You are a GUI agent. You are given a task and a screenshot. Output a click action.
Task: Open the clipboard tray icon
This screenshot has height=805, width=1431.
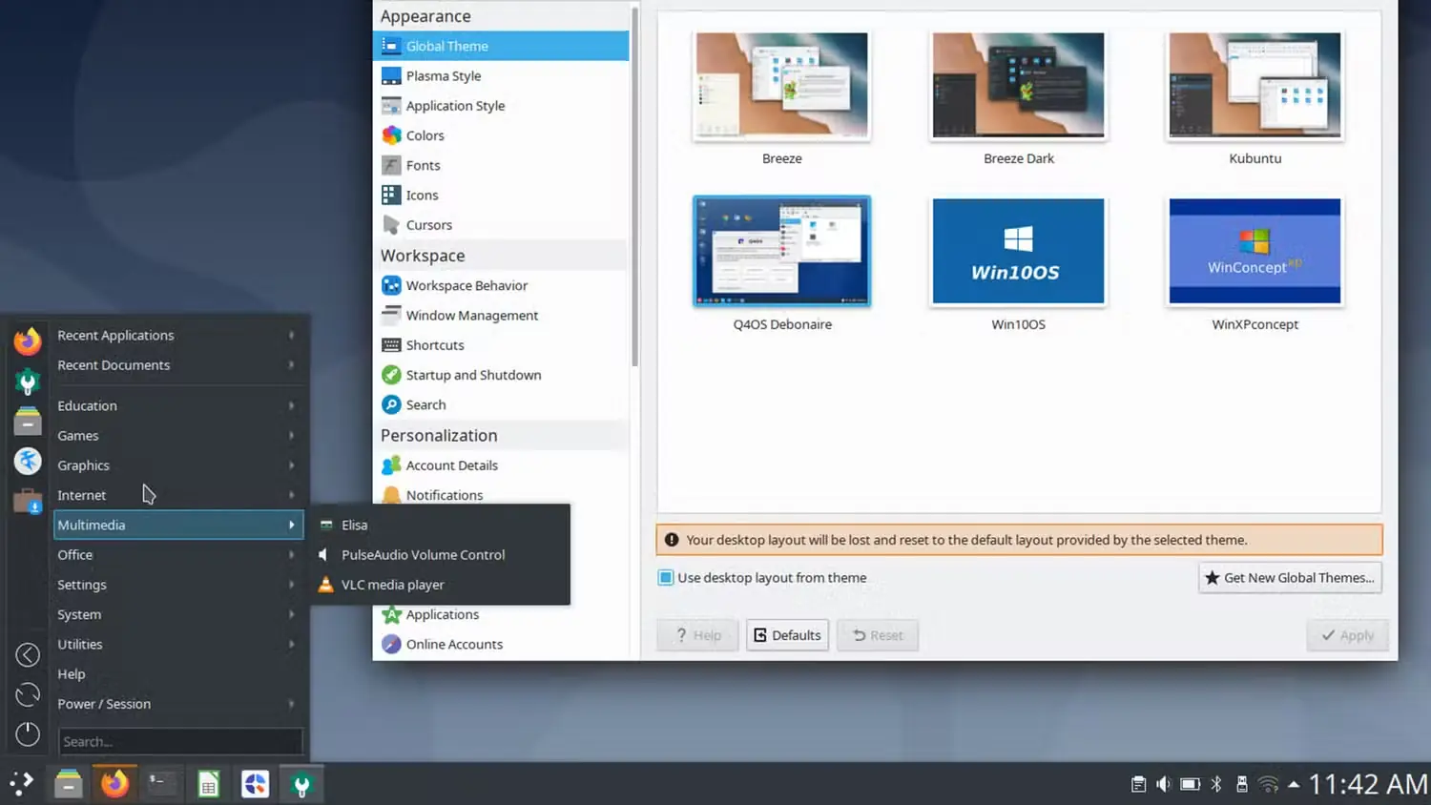pos(1138,784)
